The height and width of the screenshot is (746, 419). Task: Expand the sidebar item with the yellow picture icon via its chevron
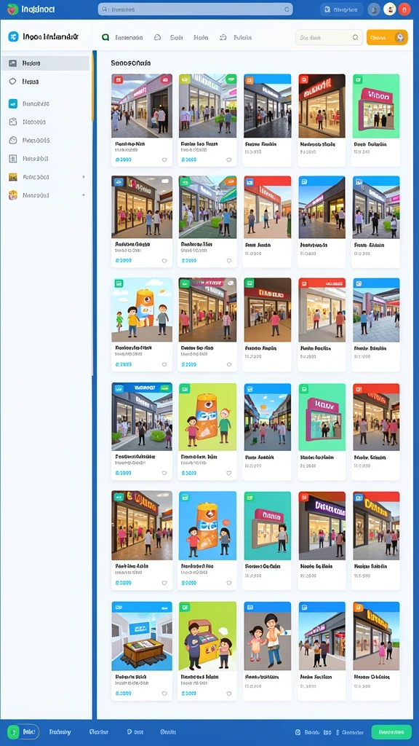pyautogui.click(x=84, y=177)
